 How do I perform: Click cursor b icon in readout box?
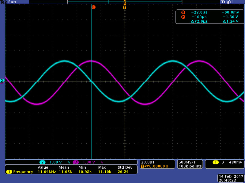coord(183,17)
